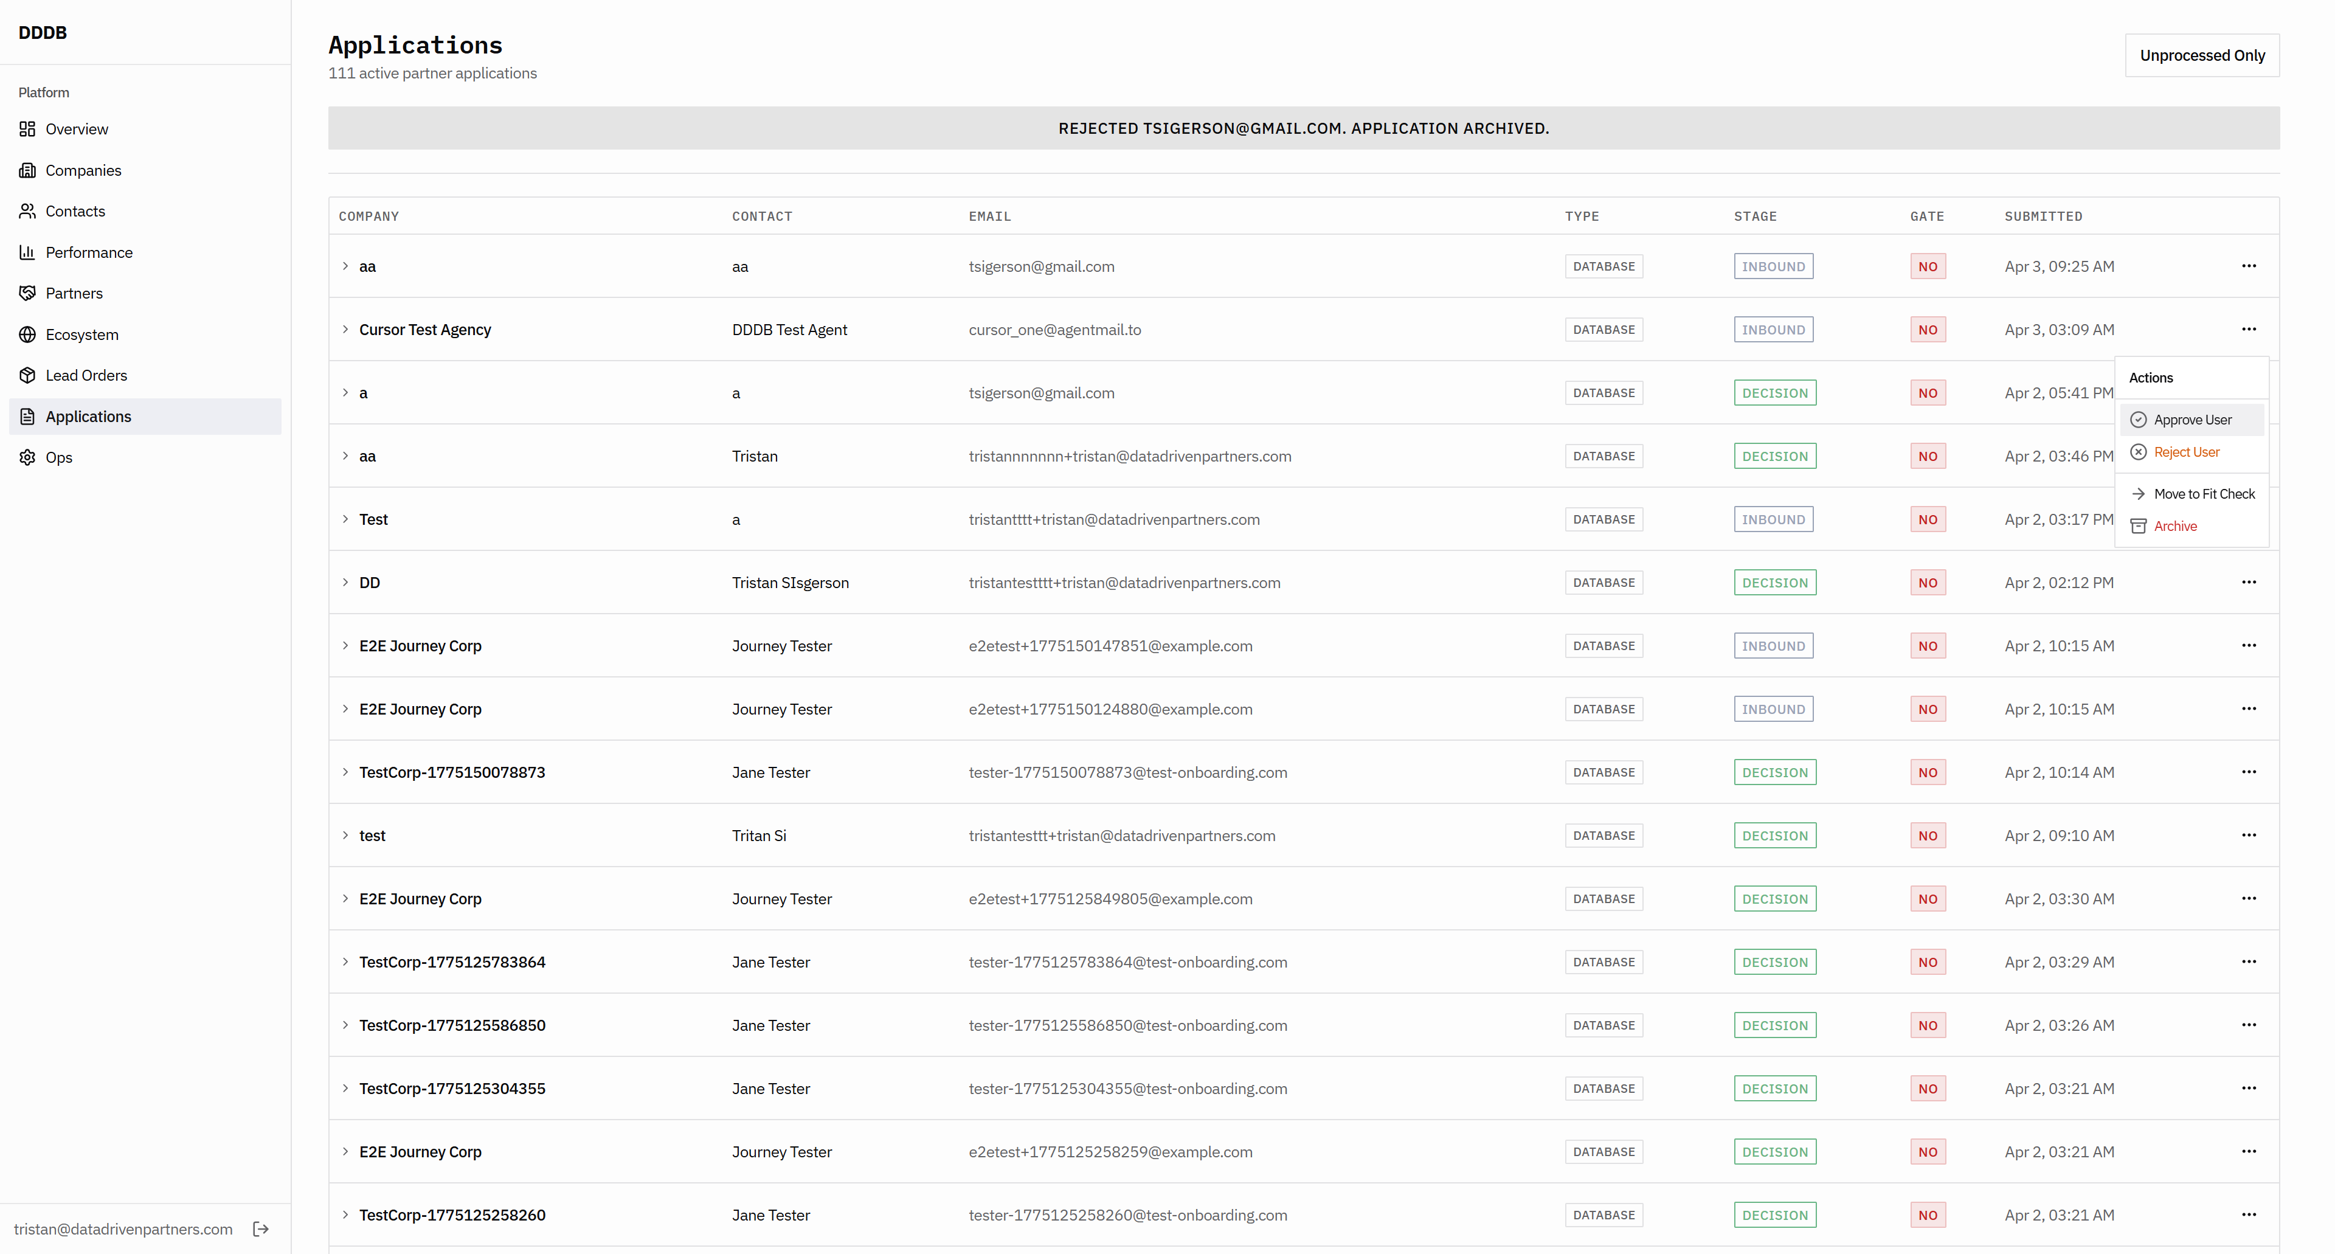2335x1254 pixels.
Task: Click the Lead Orders box icon
Action: (27, 375)
